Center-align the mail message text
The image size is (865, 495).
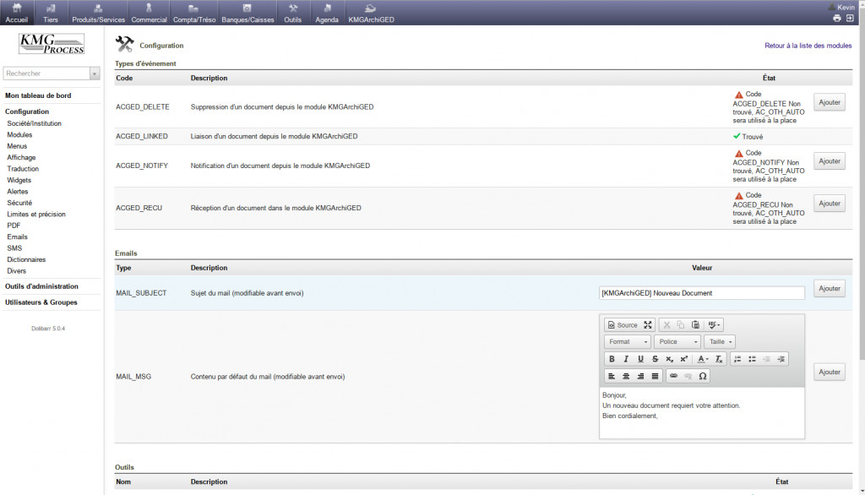pos(626,376)
